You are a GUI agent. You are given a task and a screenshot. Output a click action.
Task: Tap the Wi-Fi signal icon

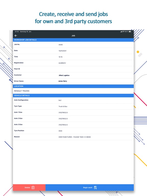pos(124,32)
